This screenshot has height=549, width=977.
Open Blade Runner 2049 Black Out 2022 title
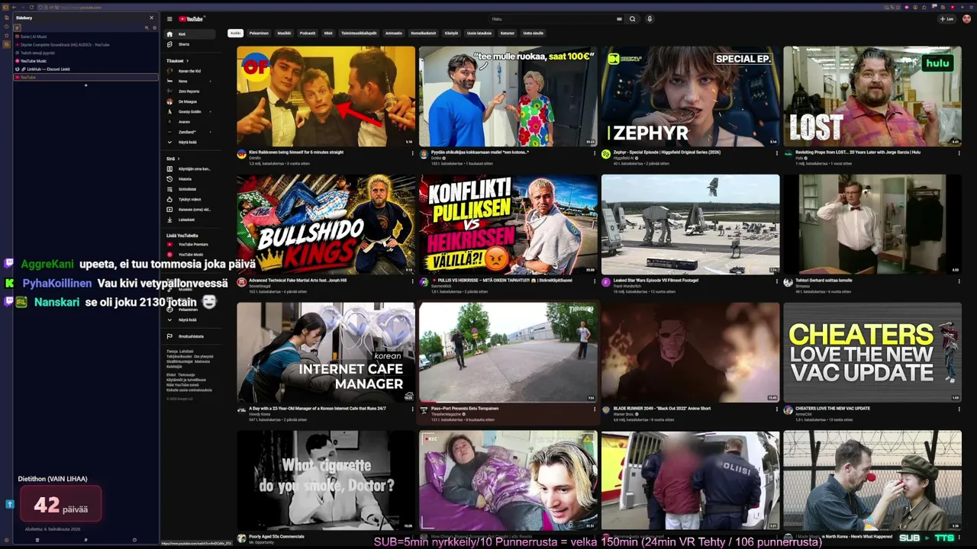pos(662,409)
